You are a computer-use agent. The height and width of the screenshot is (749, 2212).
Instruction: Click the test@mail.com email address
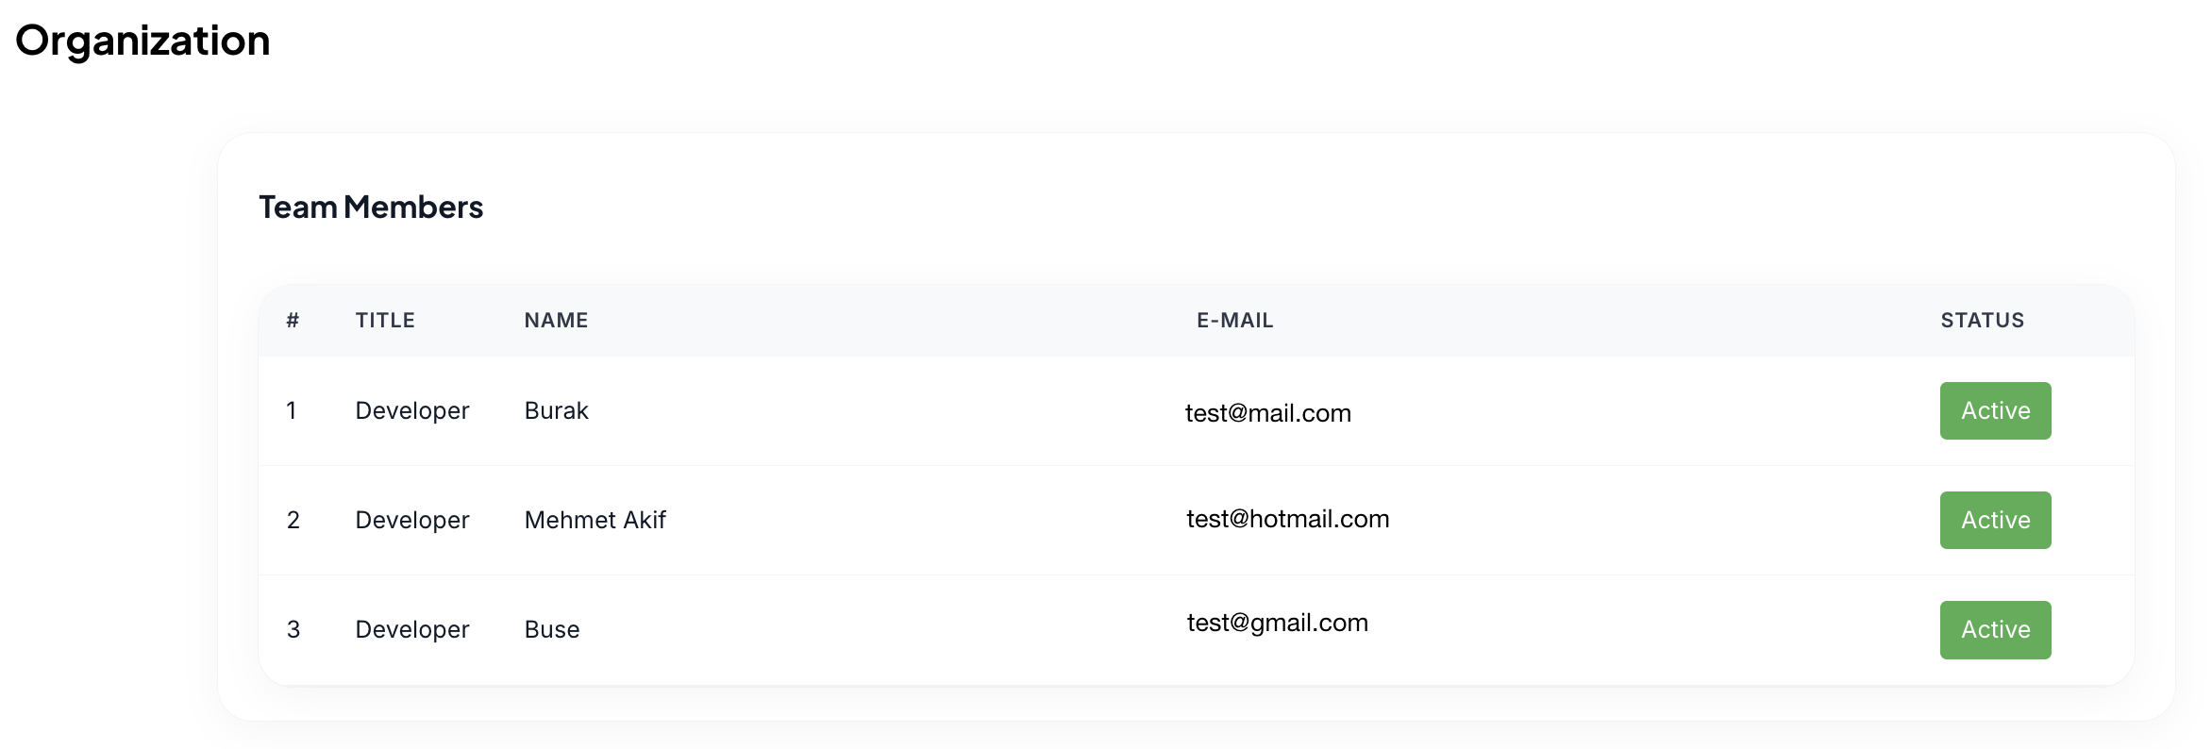(x=1267, y=413)
